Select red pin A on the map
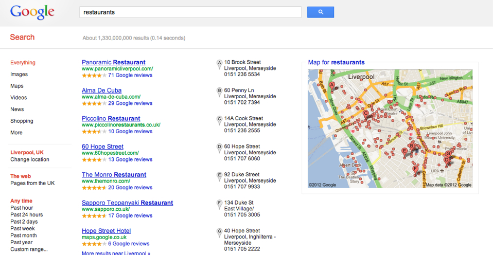 pyautogui.click(x=331, y=86)
